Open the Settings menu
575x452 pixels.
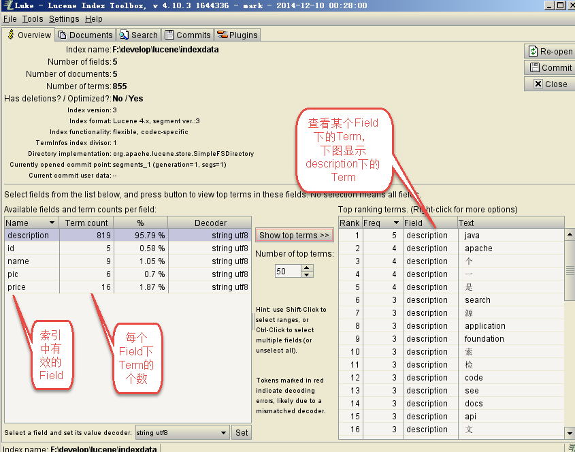(x=64, y=18)
